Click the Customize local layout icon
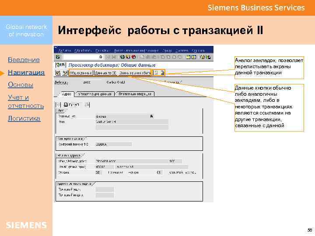 (208, 57)
